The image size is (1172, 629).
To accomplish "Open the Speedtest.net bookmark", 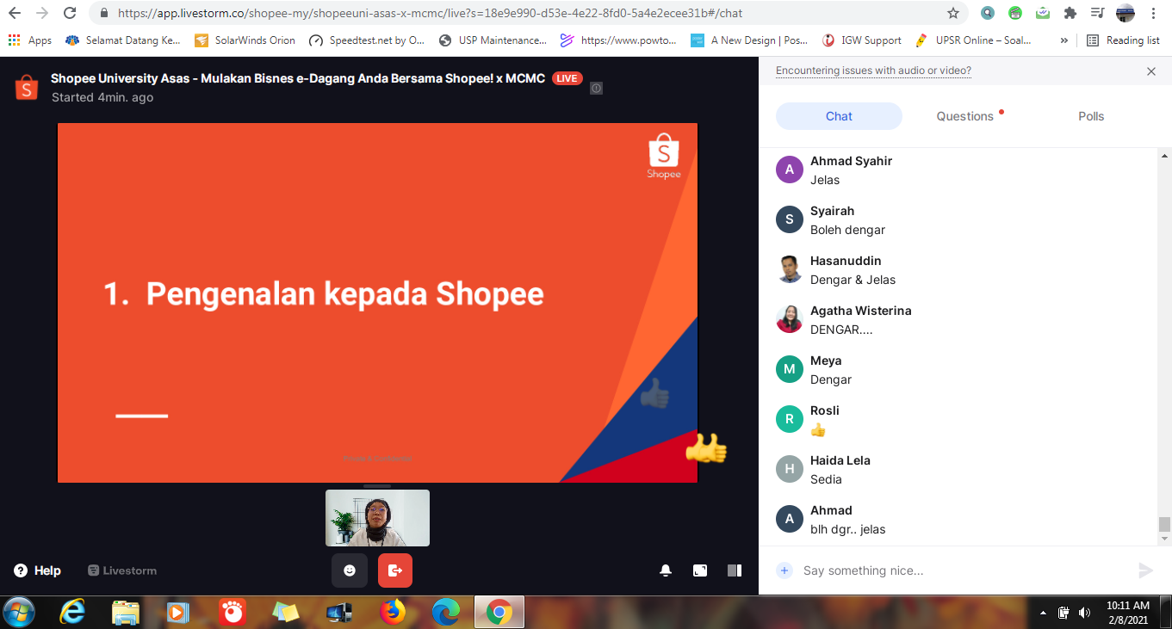I will 367,40.
